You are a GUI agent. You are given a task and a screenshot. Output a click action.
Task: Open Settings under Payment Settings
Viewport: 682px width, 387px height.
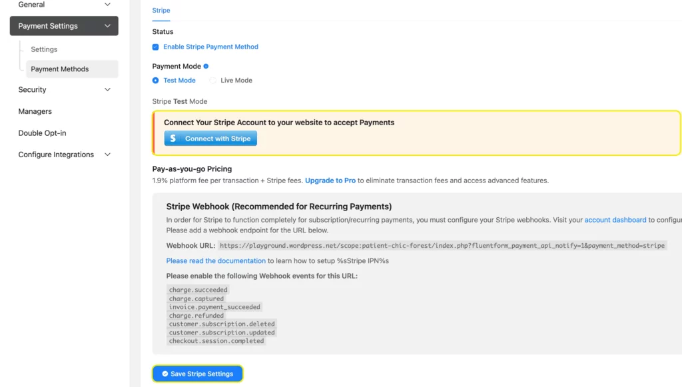click(44, 49)
